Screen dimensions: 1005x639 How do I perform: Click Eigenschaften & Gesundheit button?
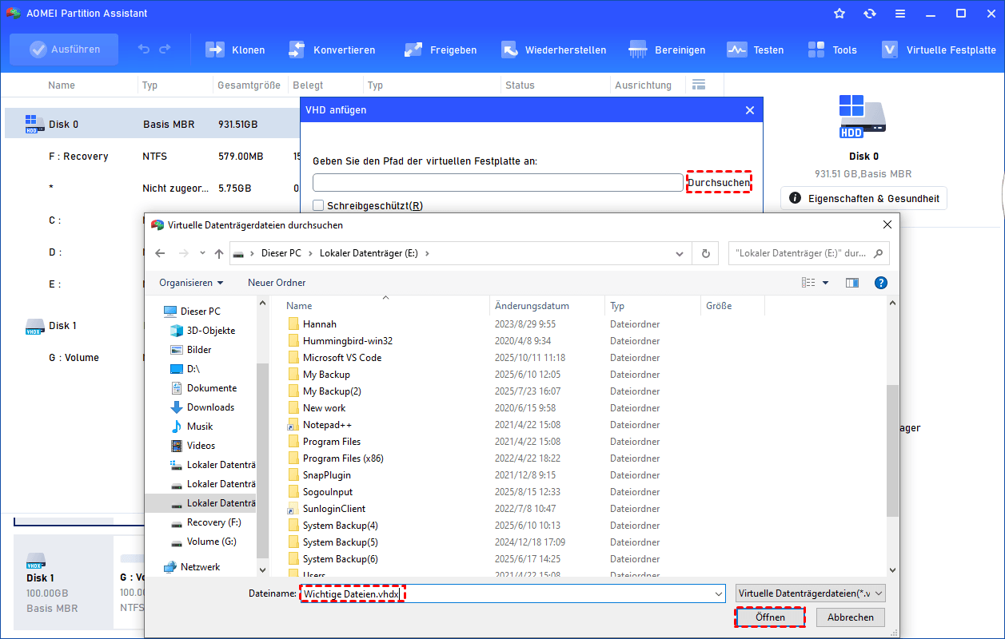point(863,198)
